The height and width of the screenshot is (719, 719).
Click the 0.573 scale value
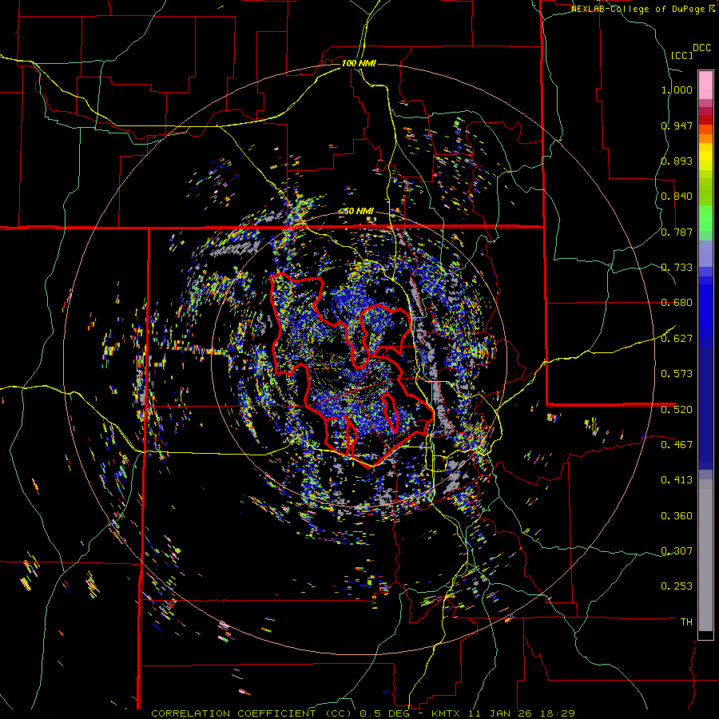point(677,374)
